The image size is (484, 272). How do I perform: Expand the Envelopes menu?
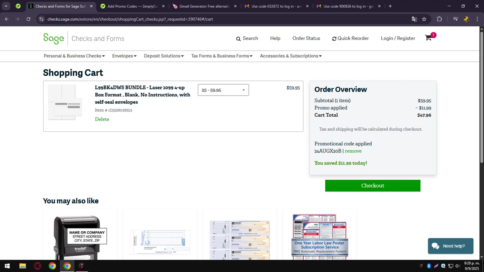pyautogui.click(x=124, y=56)
